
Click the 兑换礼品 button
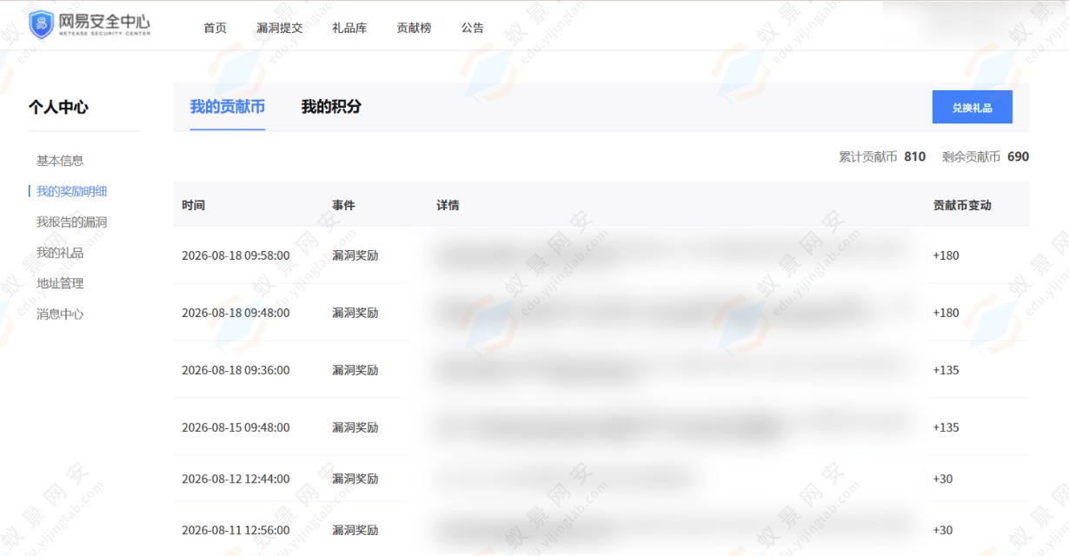point(972,108)
